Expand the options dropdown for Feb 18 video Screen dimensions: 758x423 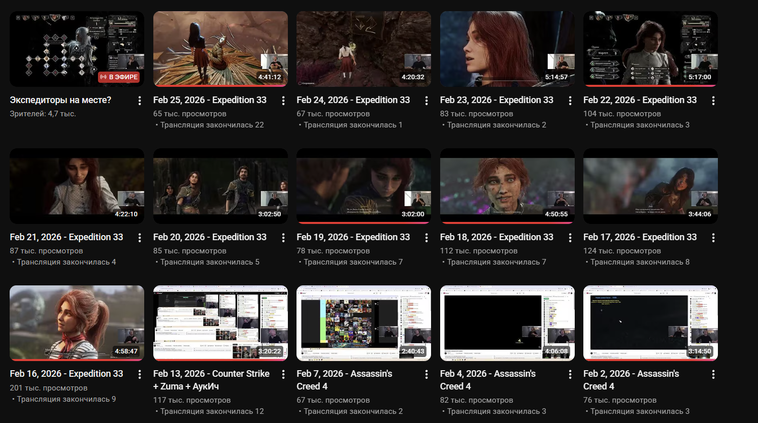click(571, 237)
